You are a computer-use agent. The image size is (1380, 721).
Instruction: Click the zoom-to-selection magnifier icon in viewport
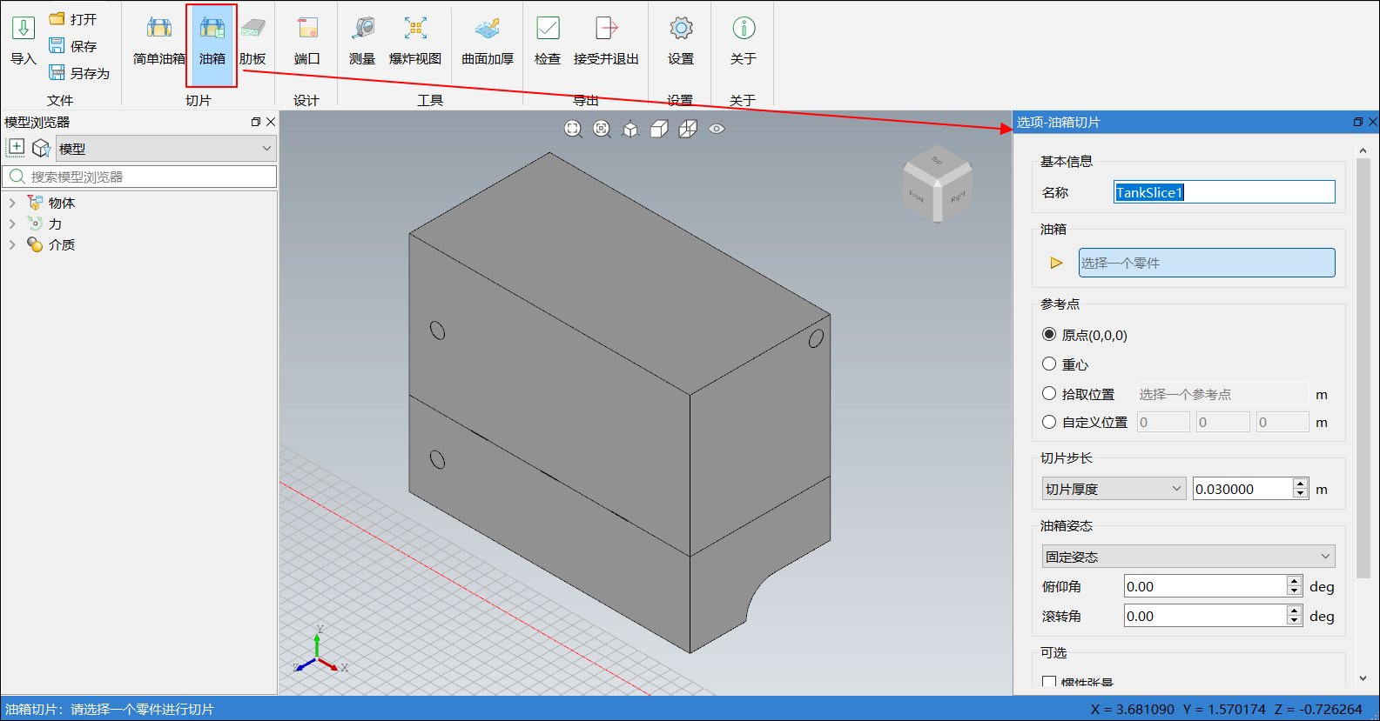tap(602, 129)
